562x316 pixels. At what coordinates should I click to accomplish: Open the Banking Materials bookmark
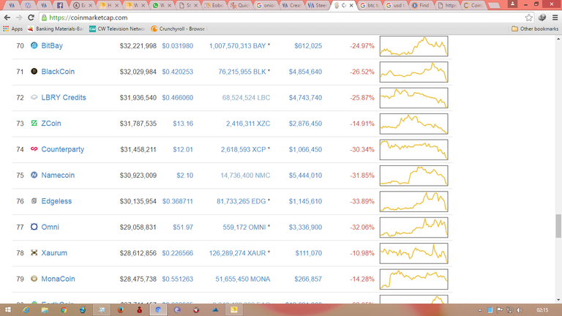[x=56, y=29]
